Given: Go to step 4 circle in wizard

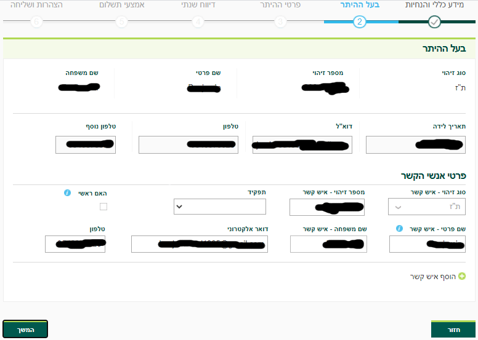Looking at the screenshot, I should pos(198,22).
